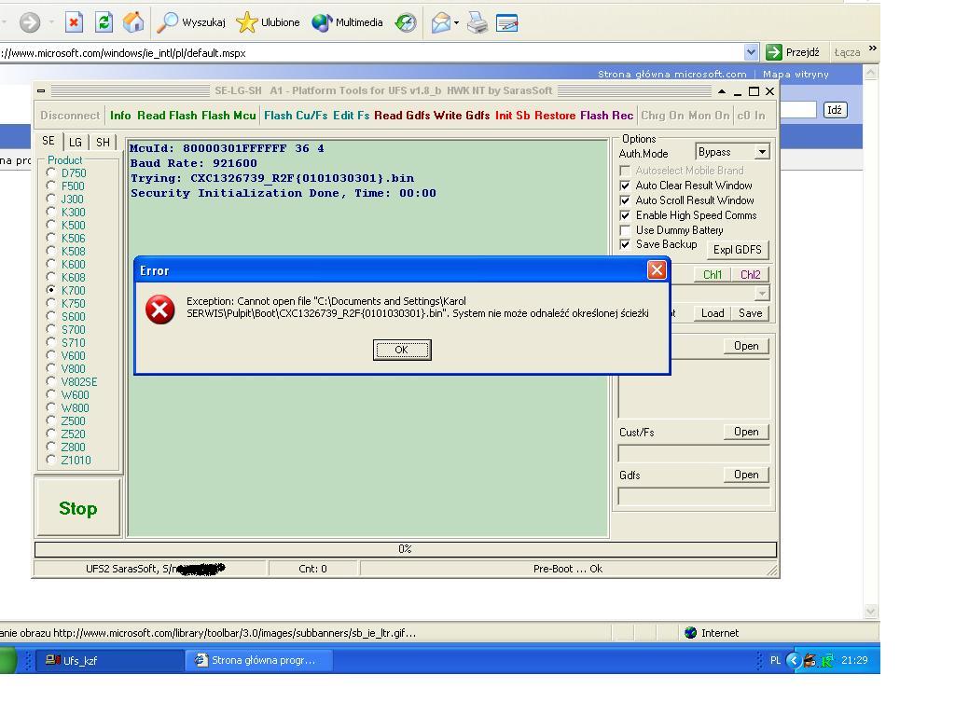The height and width of the screenshot is (716, 955).
Task: Click the Refresh icon in browser toolbar
Action: pos(104,22)
